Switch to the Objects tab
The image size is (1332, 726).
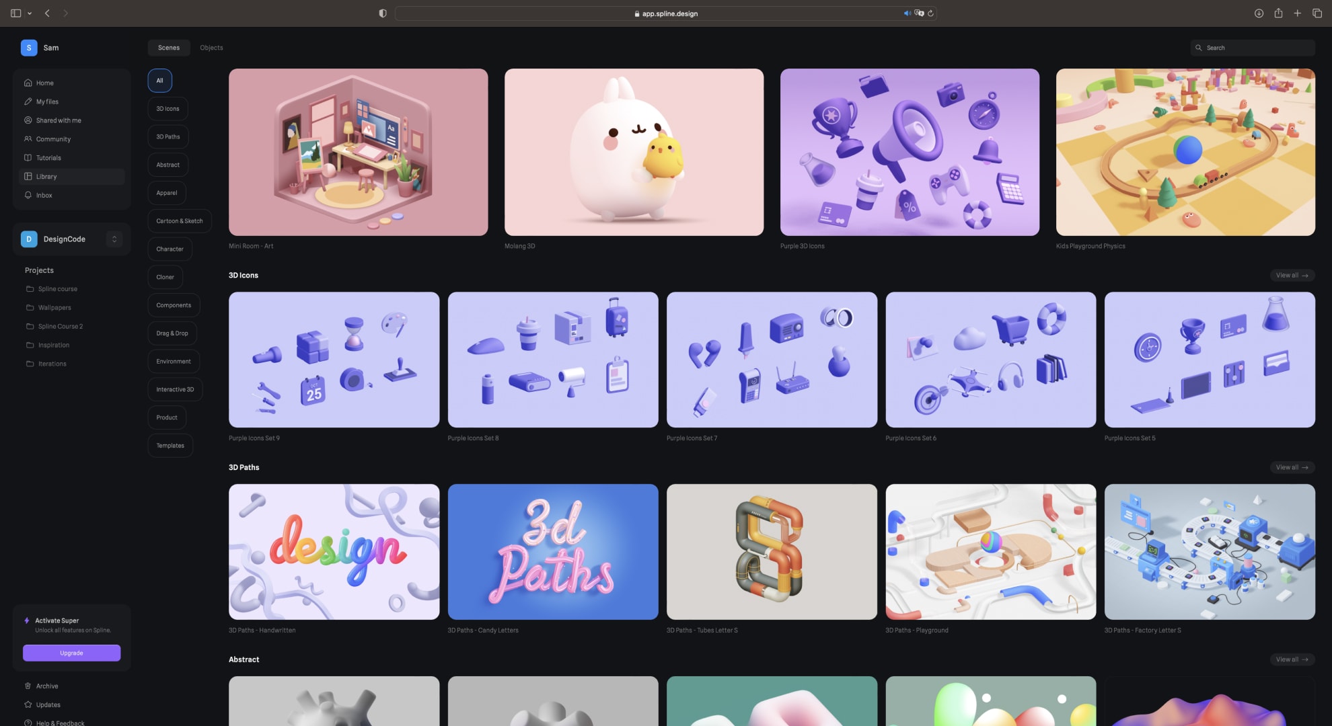click(x=211, y=48)
